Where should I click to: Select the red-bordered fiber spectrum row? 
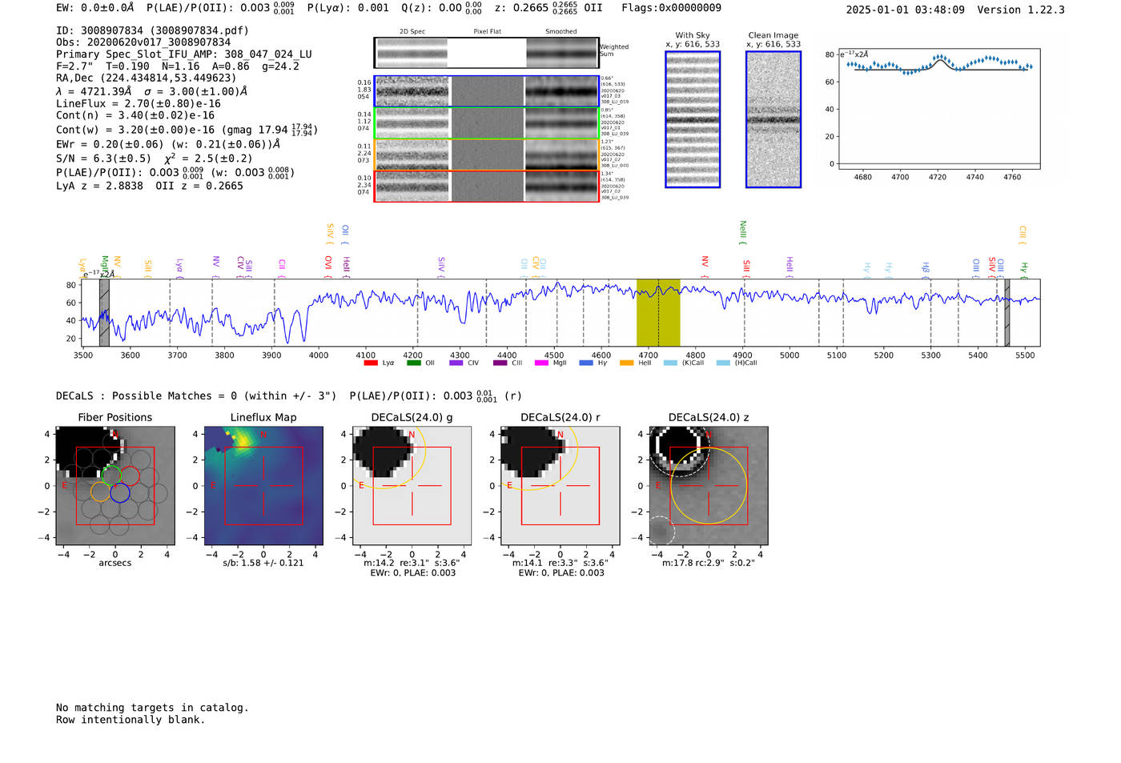pyautogui.click(x=486, y=186)
